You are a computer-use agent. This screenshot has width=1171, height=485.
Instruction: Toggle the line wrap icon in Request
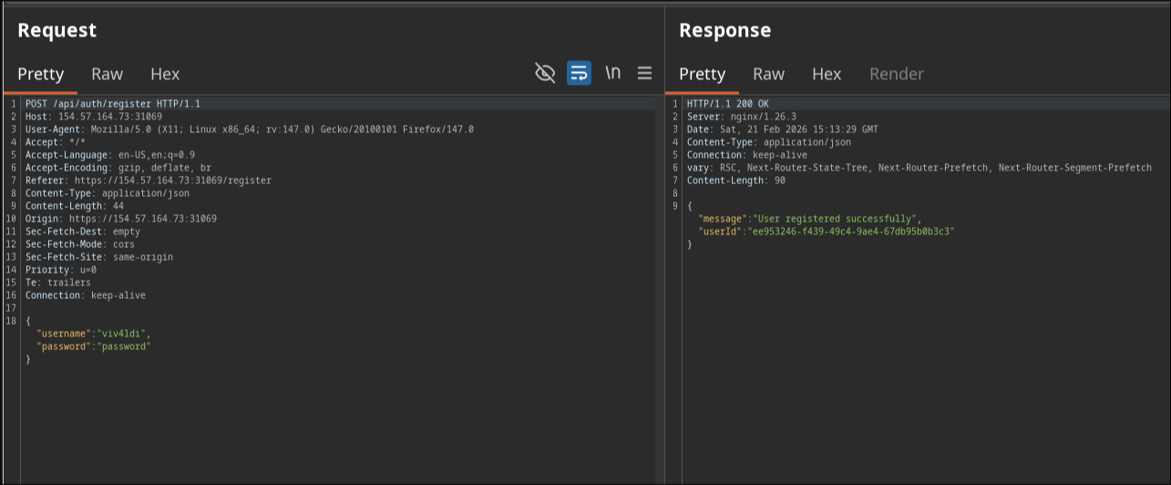579,73
